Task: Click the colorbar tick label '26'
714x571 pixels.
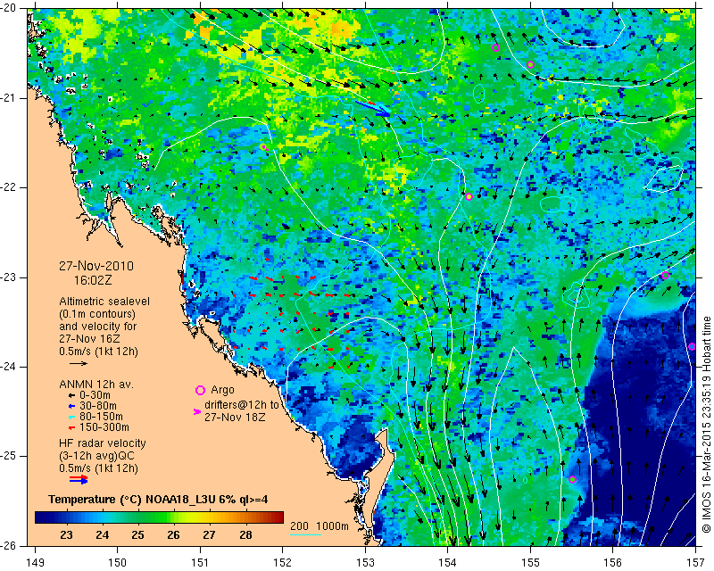Action: [173, 535]
